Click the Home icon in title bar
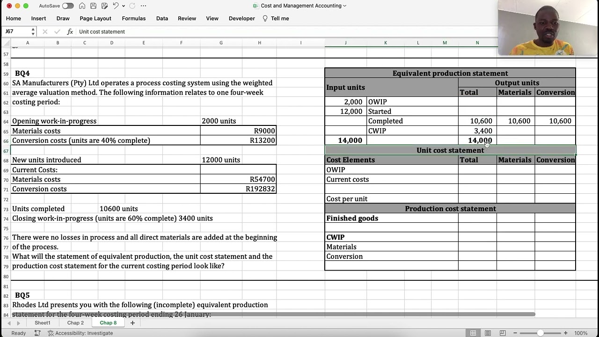599x337 pixels. point(82,6)
